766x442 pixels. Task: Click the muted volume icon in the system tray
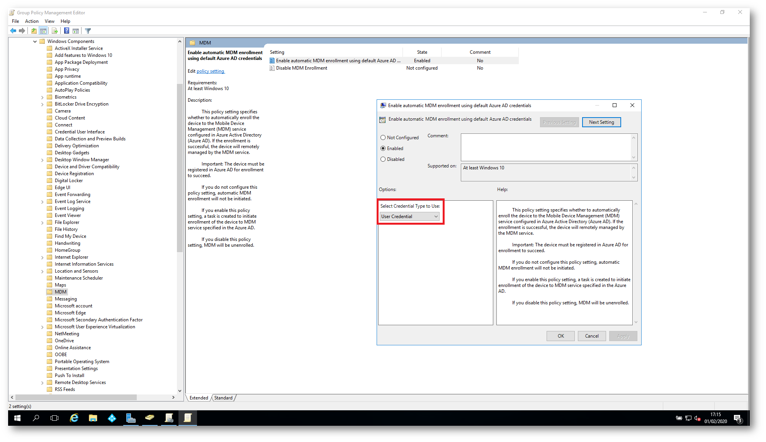pos(697,418)
